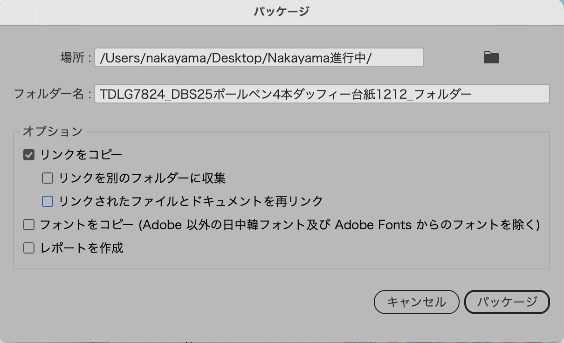Enable the フォントをコピー checkbox
The width and height of the screenshot is (564, 343).
point(29,225)
